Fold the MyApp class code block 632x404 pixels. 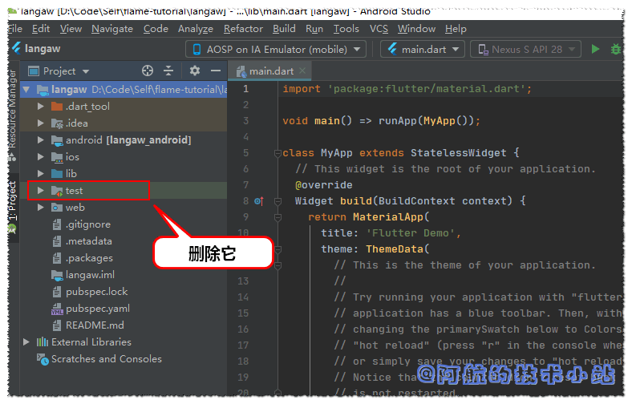point(277,153)
